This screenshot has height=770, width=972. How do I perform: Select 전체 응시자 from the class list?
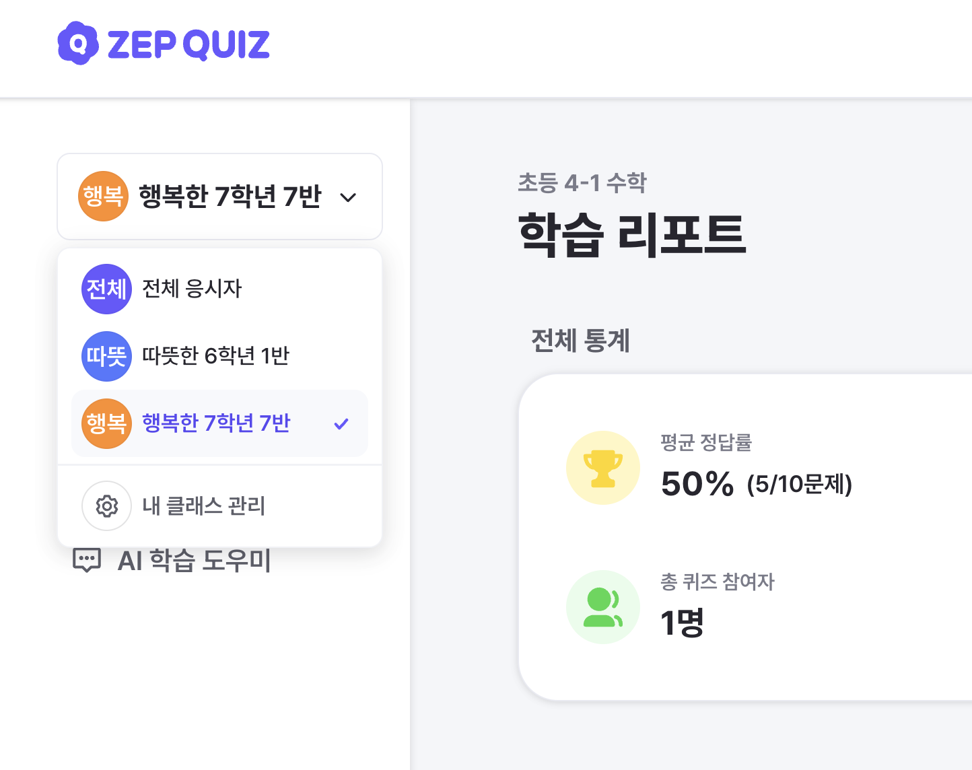click(219, 289)
